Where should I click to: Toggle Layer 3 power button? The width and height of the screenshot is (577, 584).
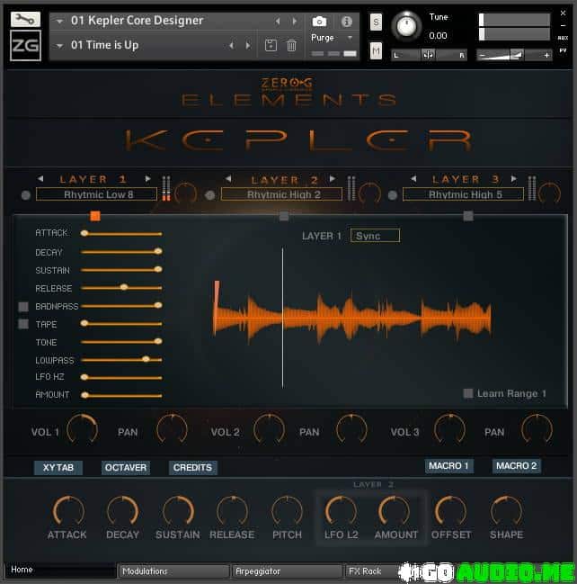click(x=393, y=195)
